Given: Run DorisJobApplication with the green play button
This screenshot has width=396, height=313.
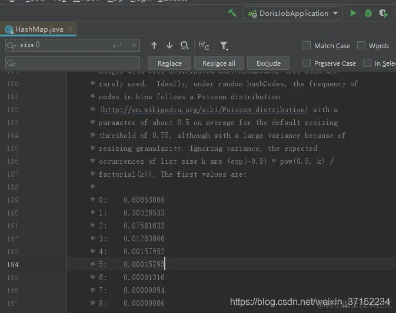Looking at the screenshot, I should coord(353,13).
